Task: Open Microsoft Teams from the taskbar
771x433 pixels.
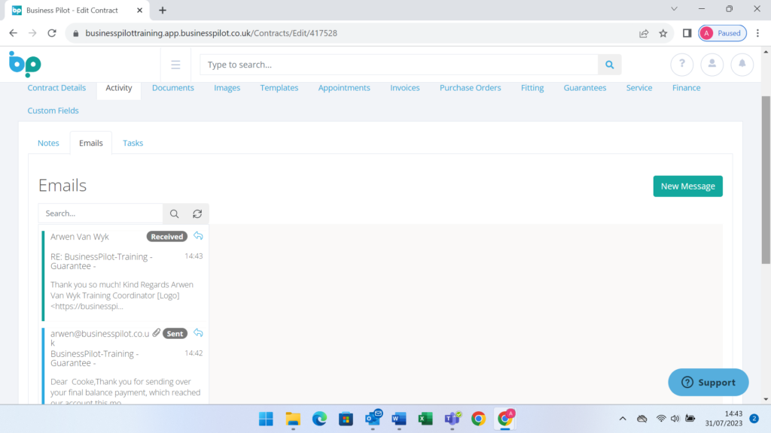Action: click(453, 419)
